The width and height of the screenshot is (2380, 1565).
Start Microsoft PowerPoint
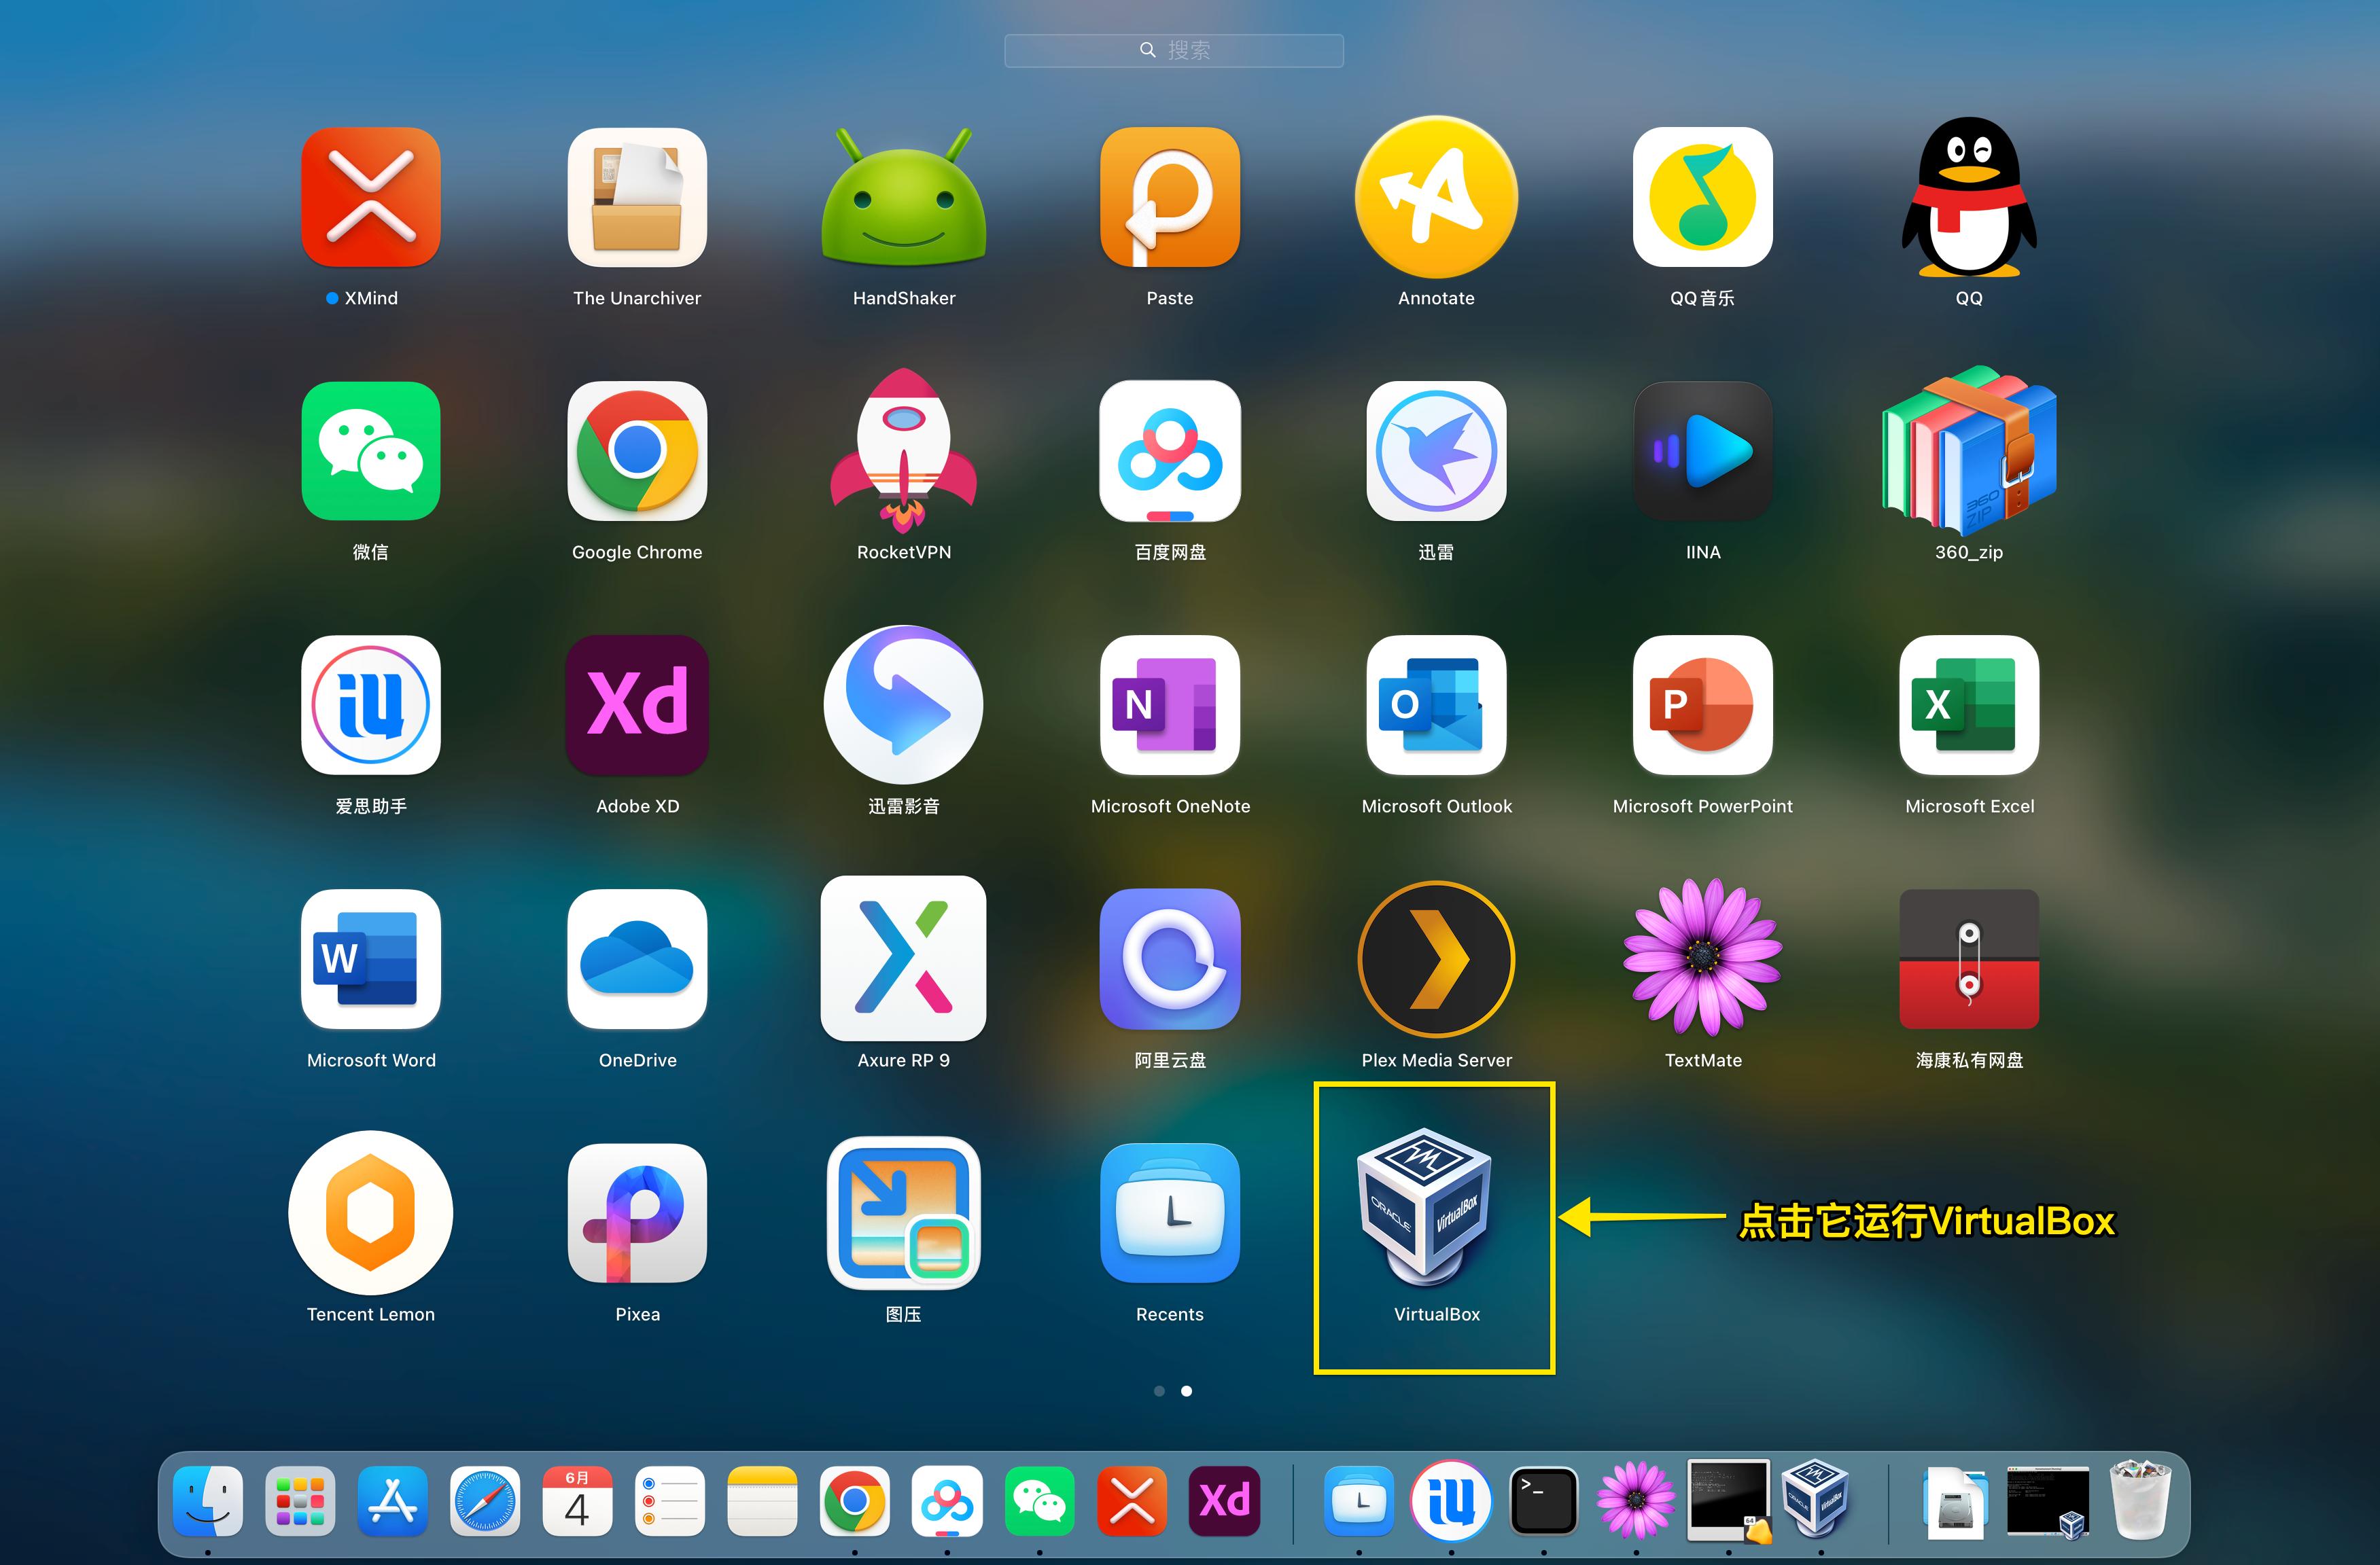coord(1701,706)
